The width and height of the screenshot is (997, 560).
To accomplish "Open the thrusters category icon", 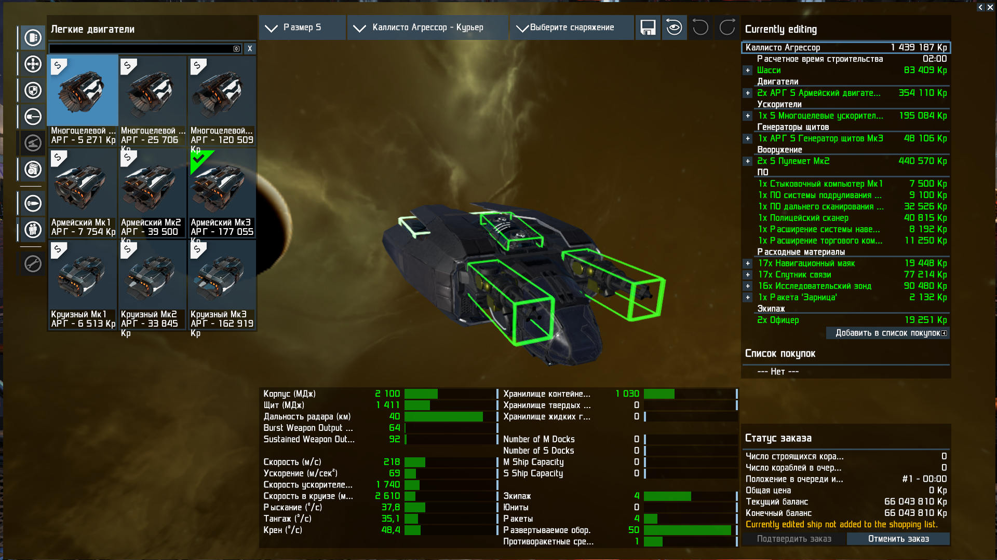I will (33, 64).
